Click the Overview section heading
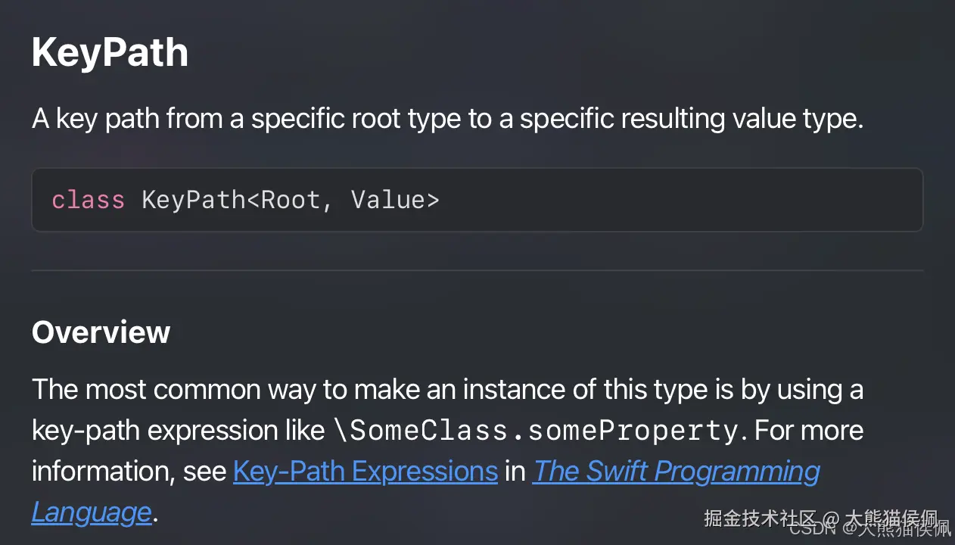Viewport: 955px width, 545px height. tap(101, 332)
